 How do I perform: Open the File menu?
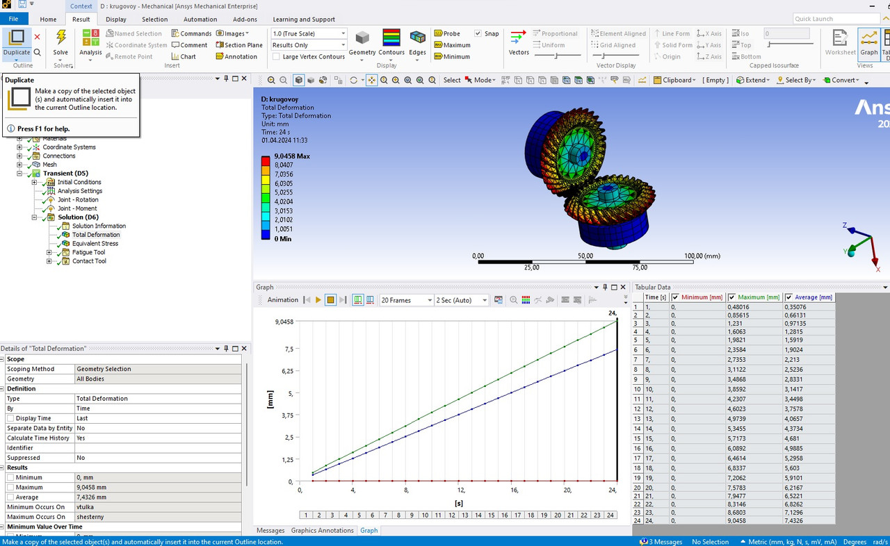coord(14,19)
